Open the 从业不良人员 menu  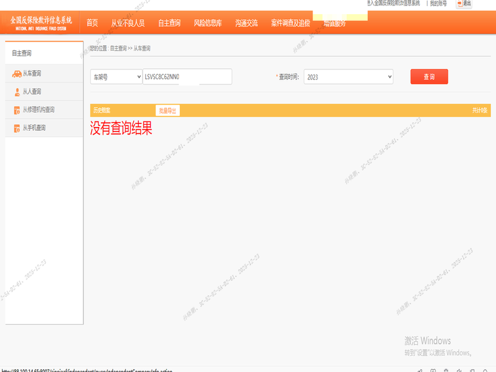128,24
